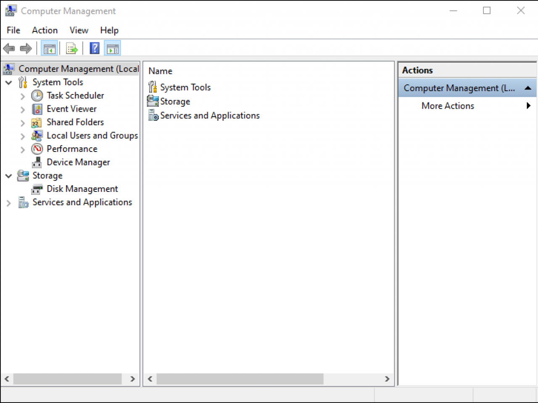Open More Actions in the Actions pane
This screenshot has width=538, height=403.
coord(447,106)
